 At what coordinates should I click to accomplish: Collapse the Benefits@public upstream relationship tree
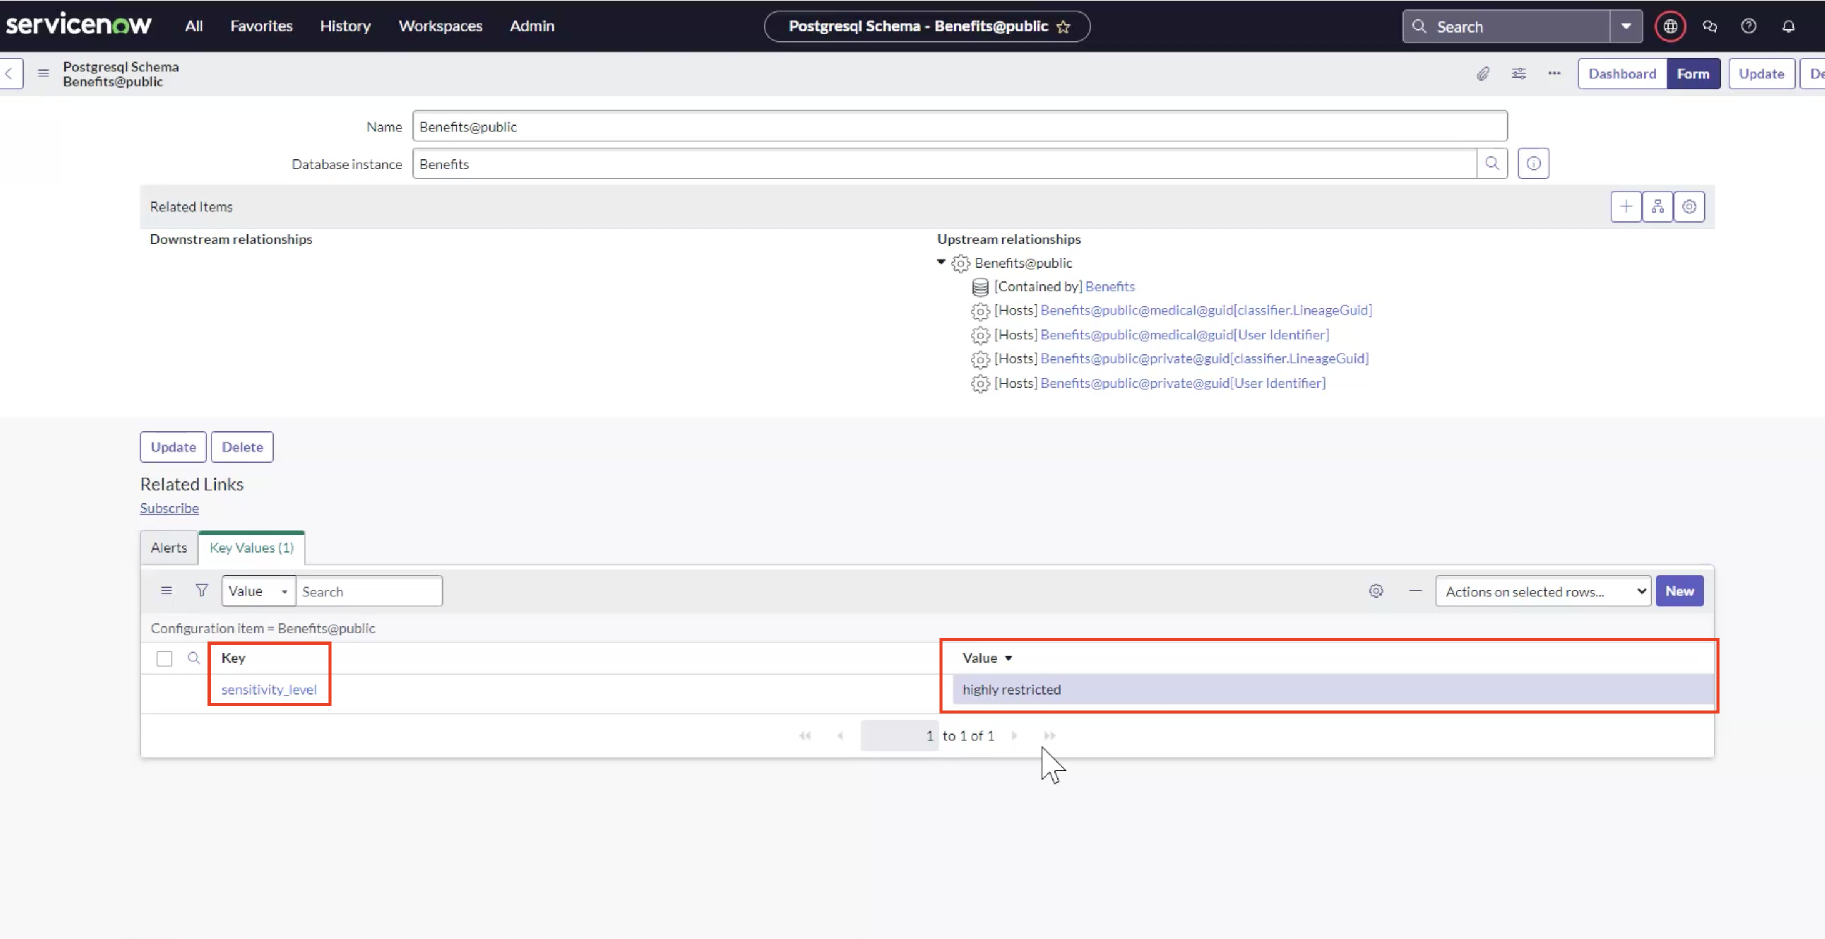[x=939, y=262]
